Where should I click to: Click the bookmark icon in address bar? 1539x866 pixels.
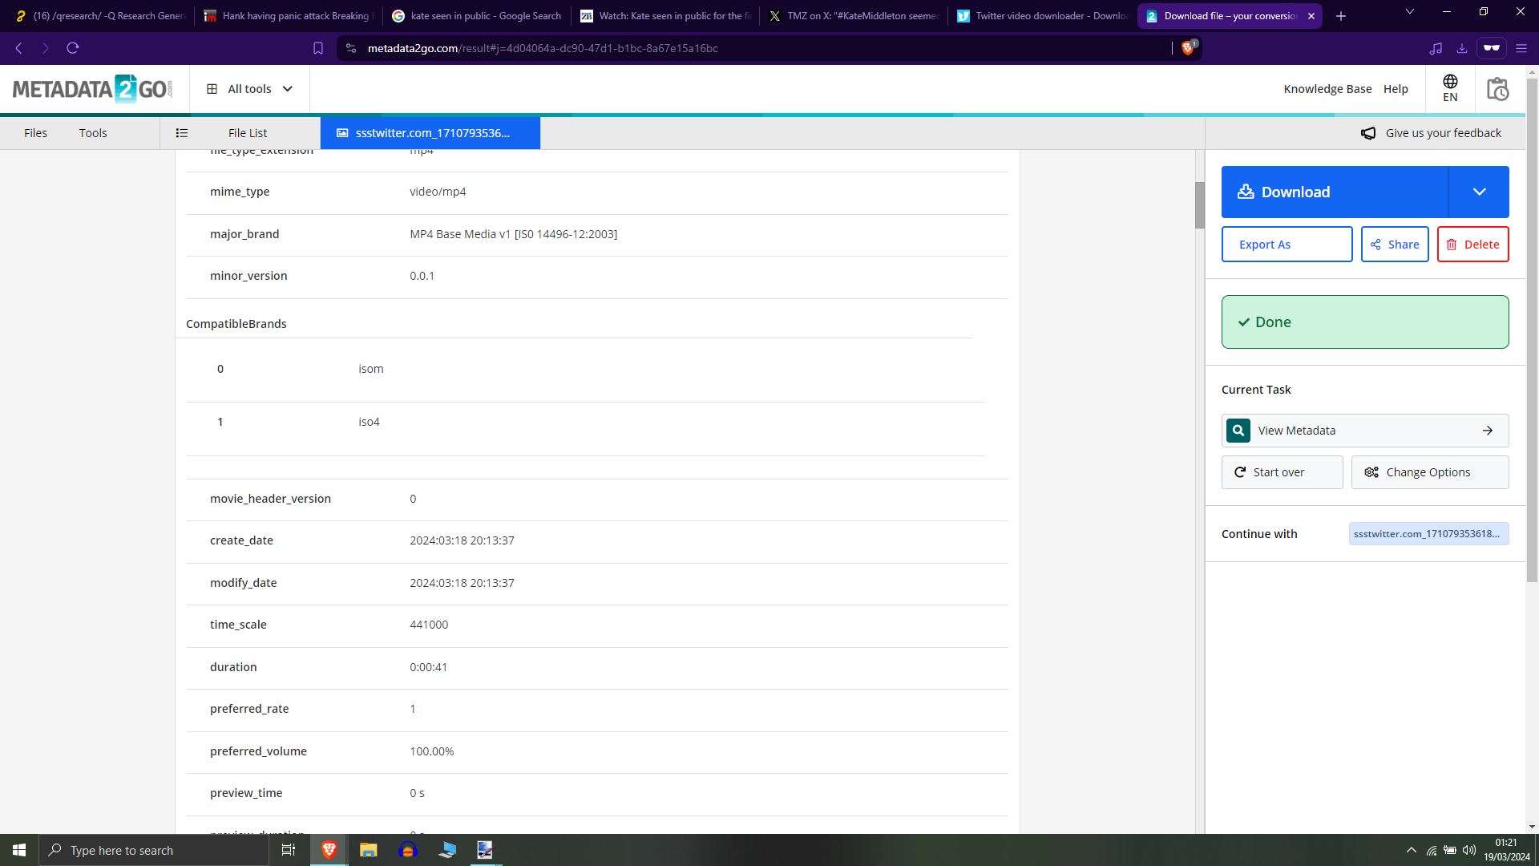coord(318,48)
